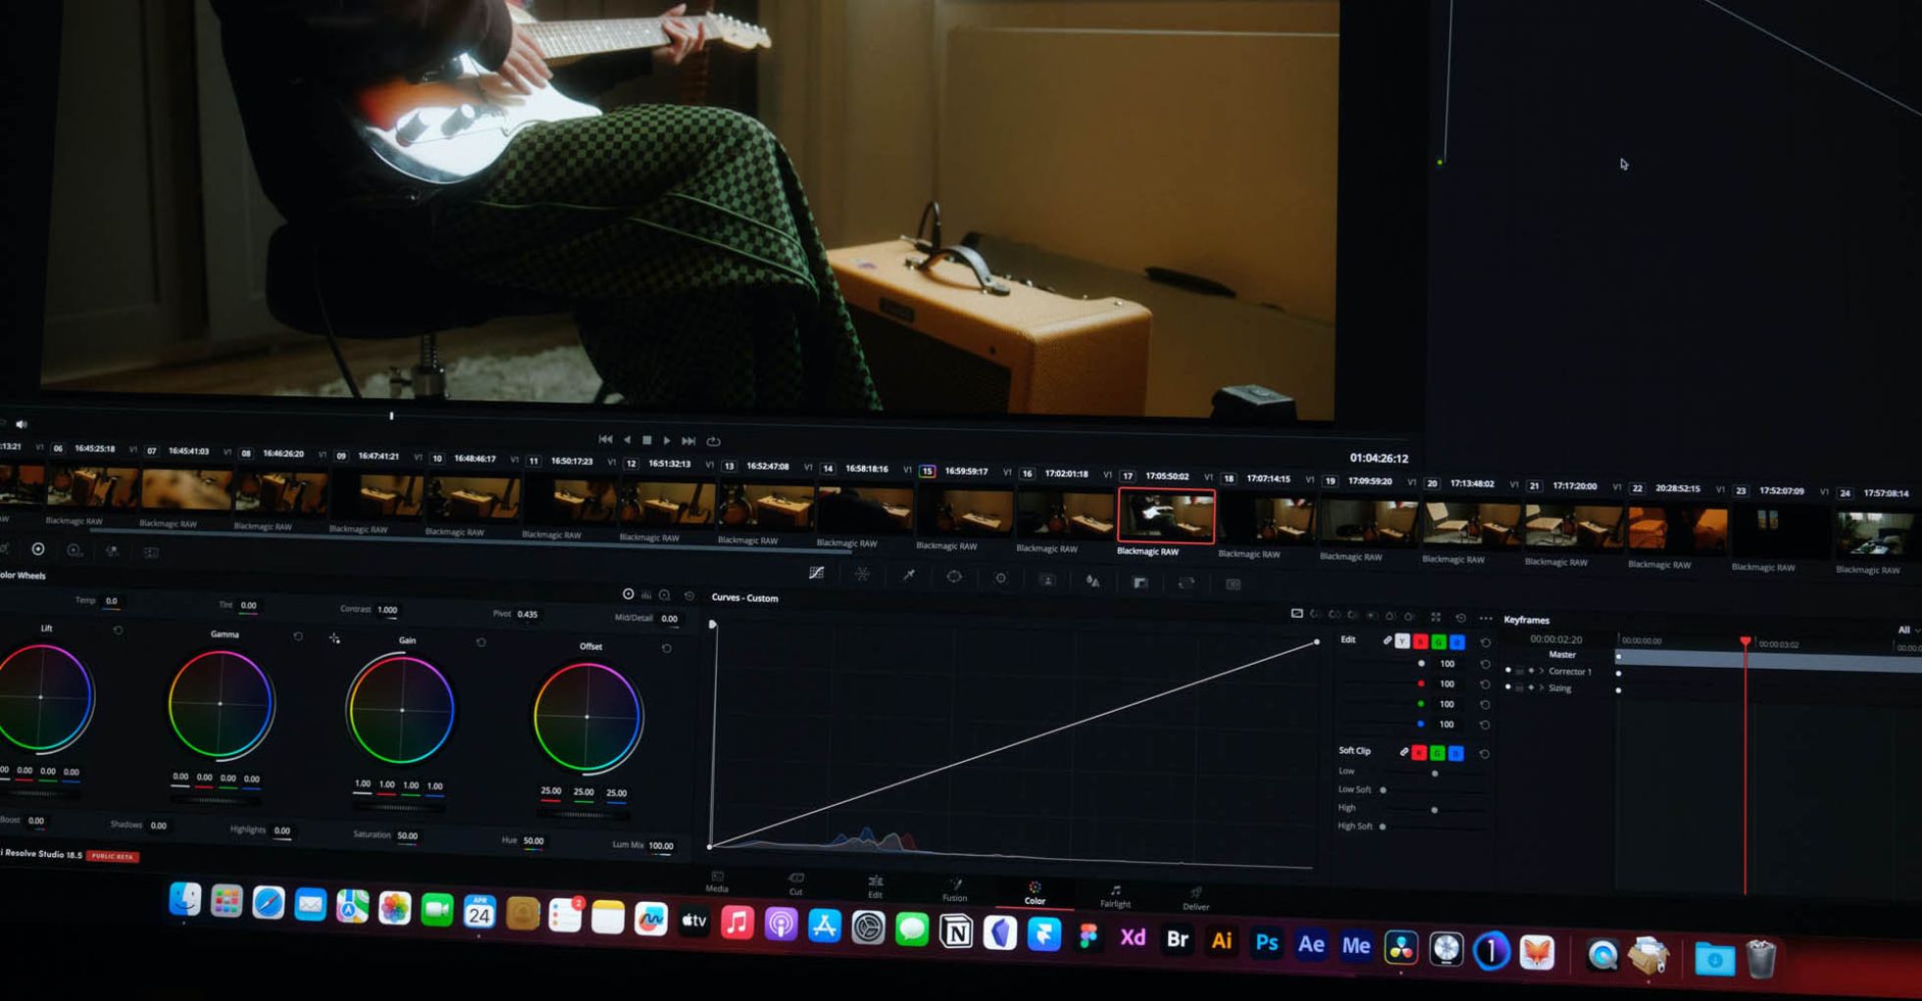Select the primaries color wheels icon
The image size is (1922, 1001).
pos(38,549)
